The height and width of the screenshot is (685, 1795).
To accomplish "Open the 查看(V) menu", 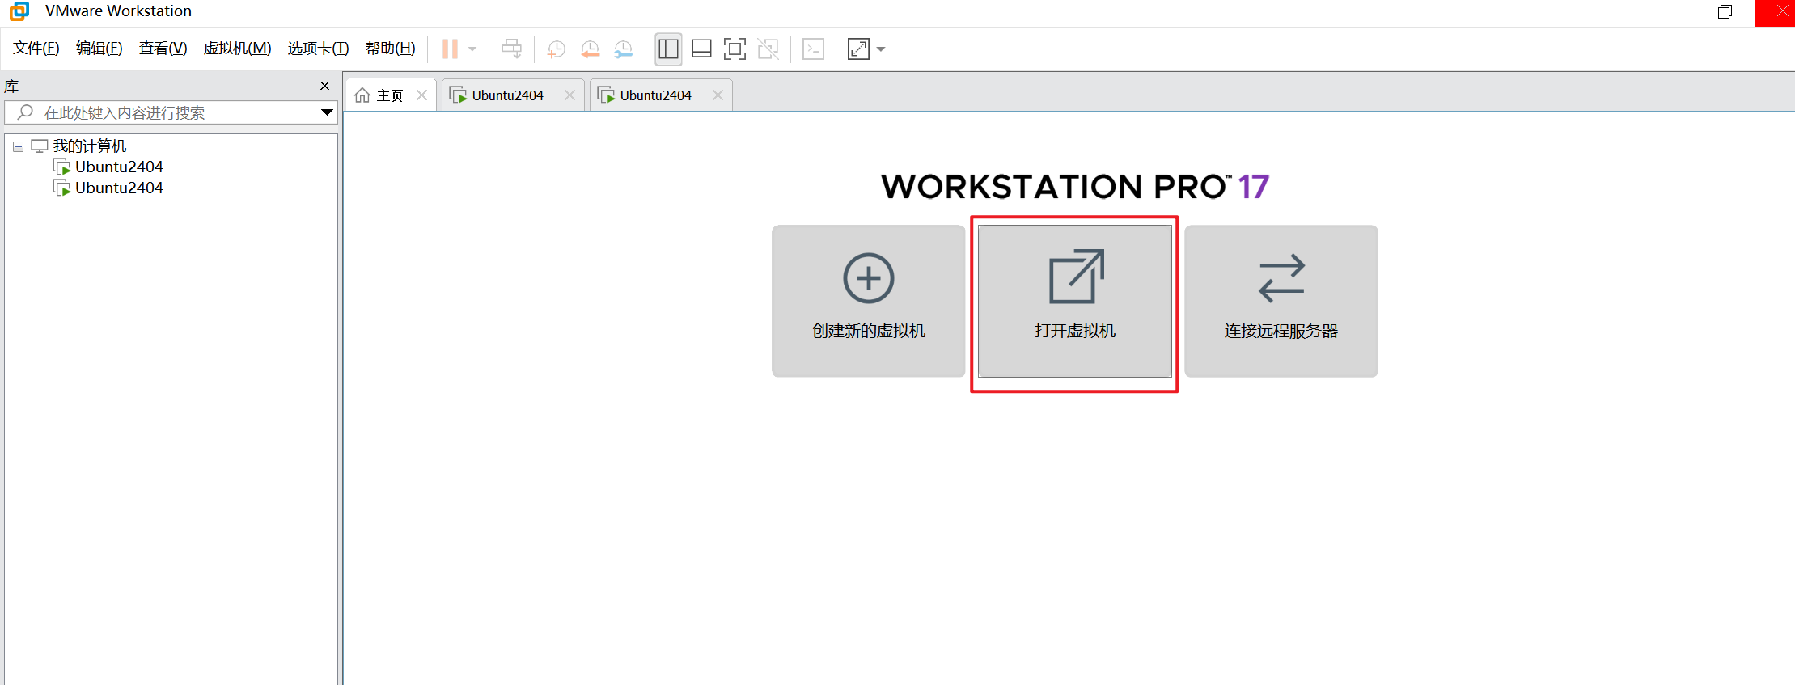I will [163, 49].
